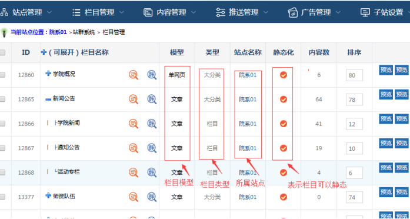The image size is (410, 219).
Task: Click sort order field showing 80
Action: (354, 75)
